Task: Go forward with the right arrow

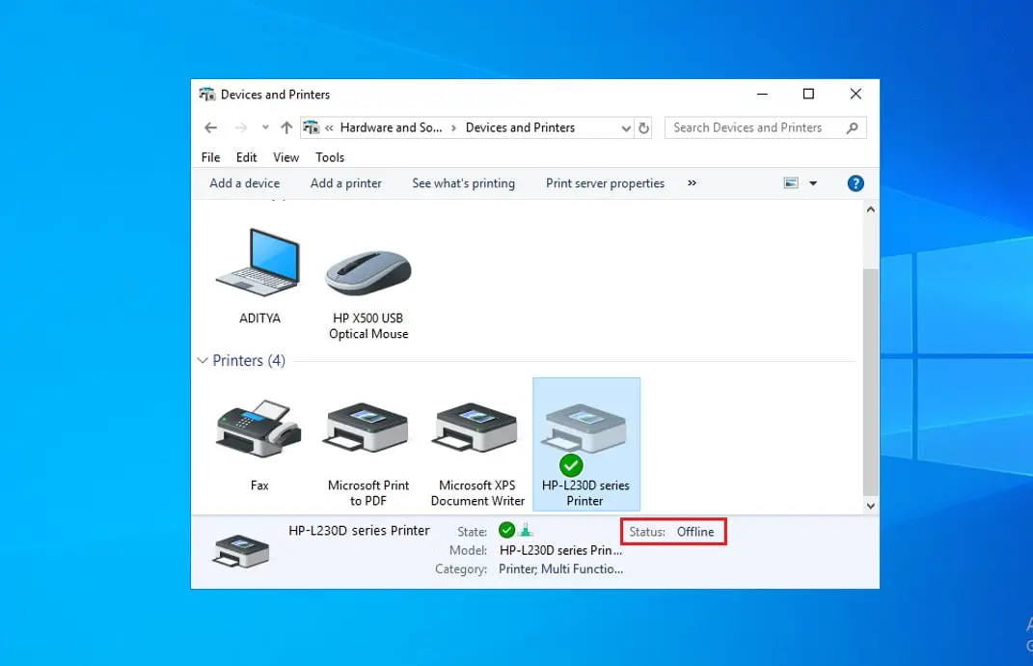Action: point(241,128)
